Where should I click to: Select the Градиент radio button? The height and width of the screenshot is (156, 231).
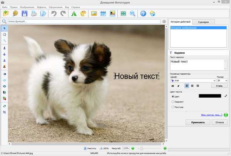click(173, 101)
